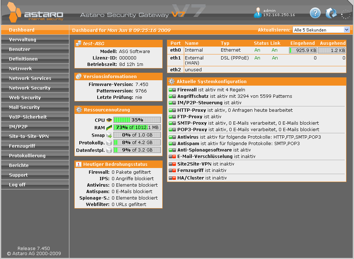Viewport: 354px width, 259px height.
Task: Click the admin 192.168.250.16 label
Action: pos(279,13)
